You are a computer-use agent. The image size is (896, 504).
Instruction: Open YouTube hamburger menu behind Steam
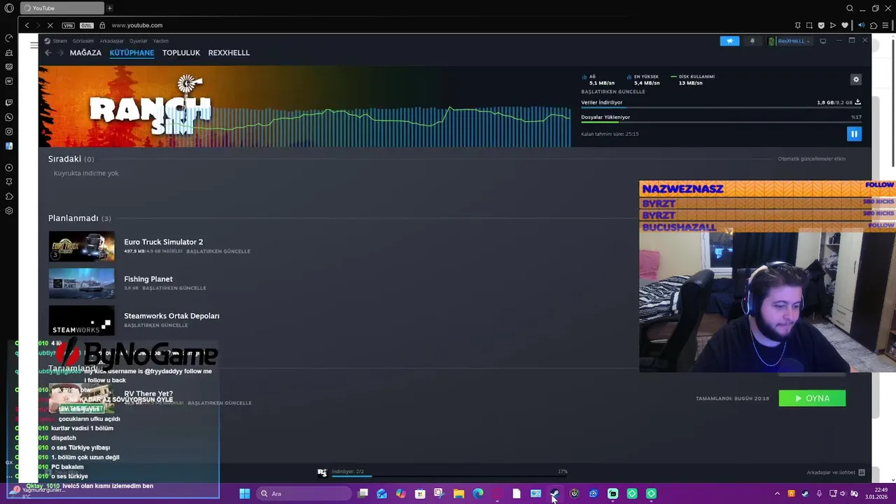pos(34,45)
